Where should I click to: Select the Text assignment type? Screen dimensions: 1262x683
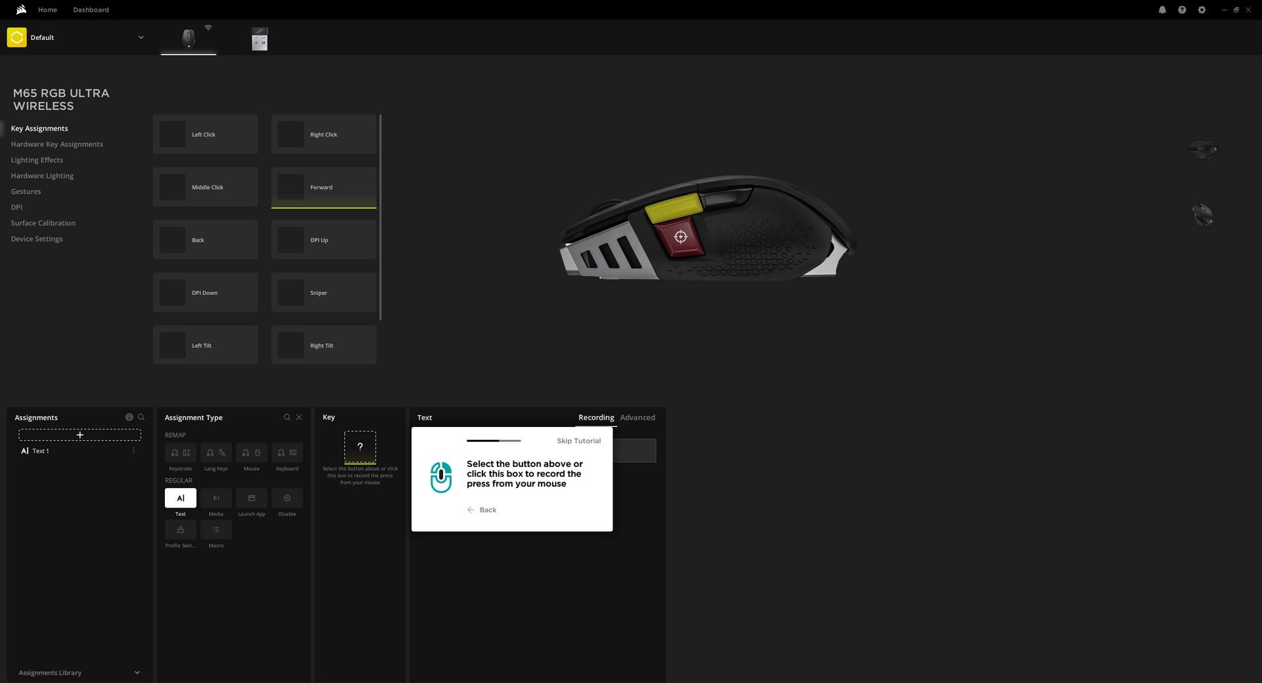(180, 498)
